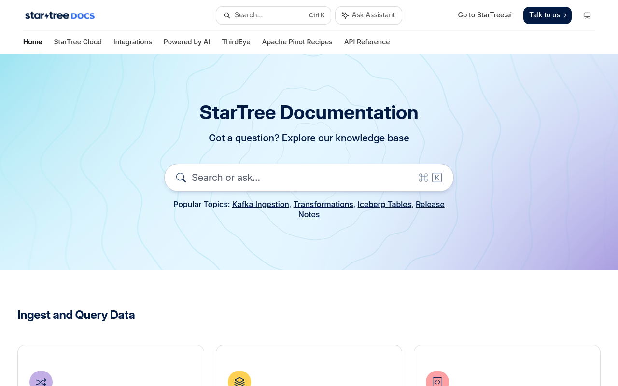
Task: Switch to the Integrations tab
Action: pos(133,42)
